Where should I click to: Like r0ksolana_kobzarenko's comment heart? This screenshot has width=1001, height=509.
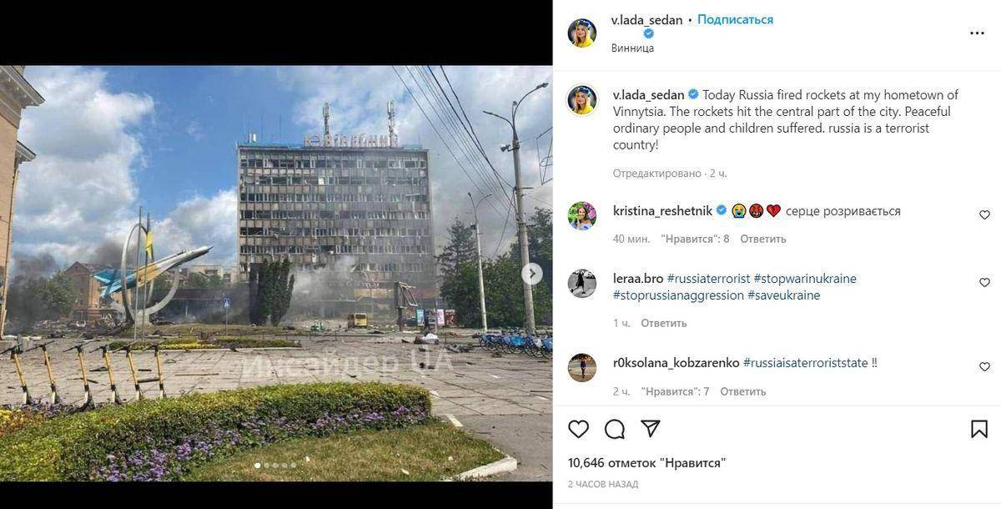[x=984, y=367]
